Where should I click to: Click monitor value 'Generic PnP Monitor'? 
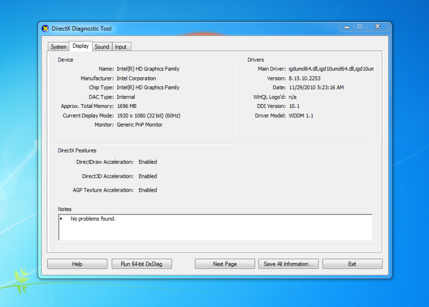140,125
